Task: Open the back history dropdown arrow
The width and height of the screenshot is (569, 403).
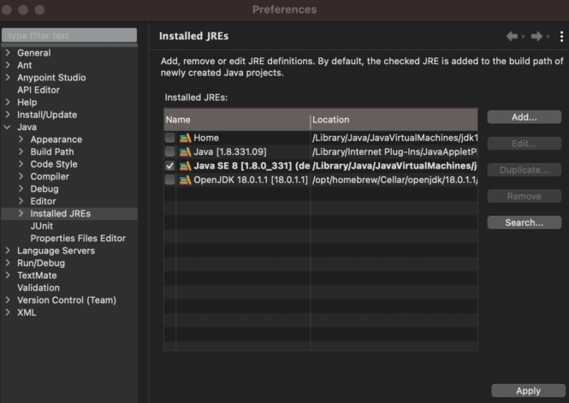Action: click(x=523, y=37)
